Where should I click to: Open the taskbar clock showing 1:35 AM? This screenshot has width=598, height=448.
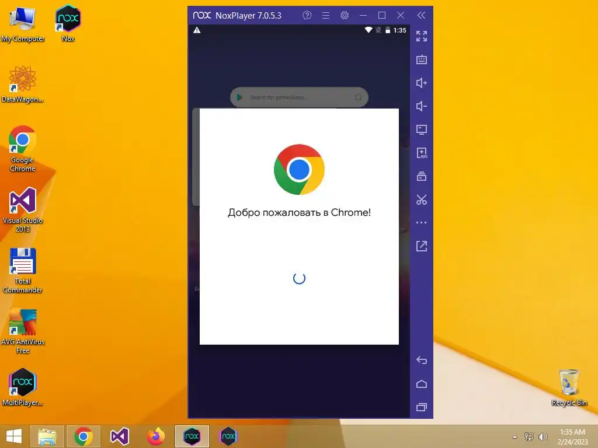(x=572, y=436)
